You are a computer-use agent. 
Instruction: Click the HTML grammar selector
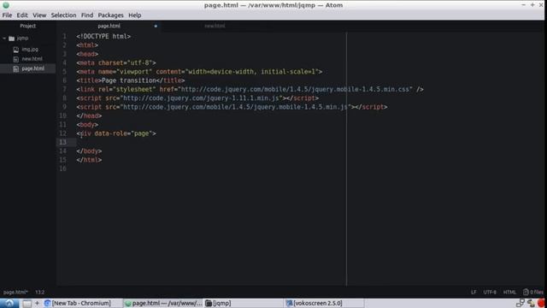509,292
